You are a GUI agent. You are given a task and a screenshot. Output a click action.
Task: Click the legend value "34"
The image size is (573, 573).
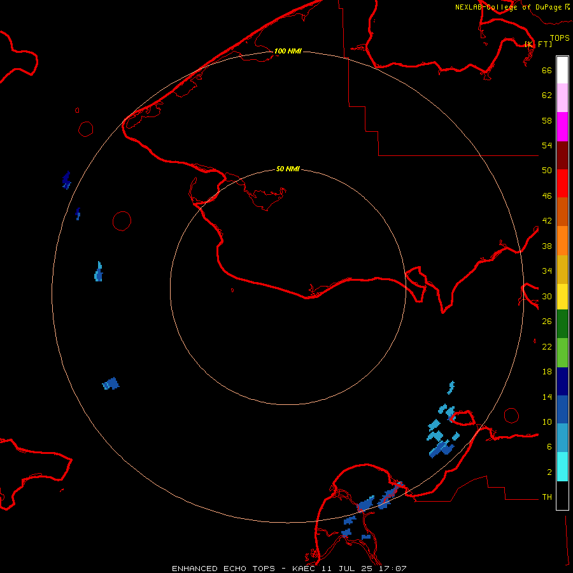point(547,271)
